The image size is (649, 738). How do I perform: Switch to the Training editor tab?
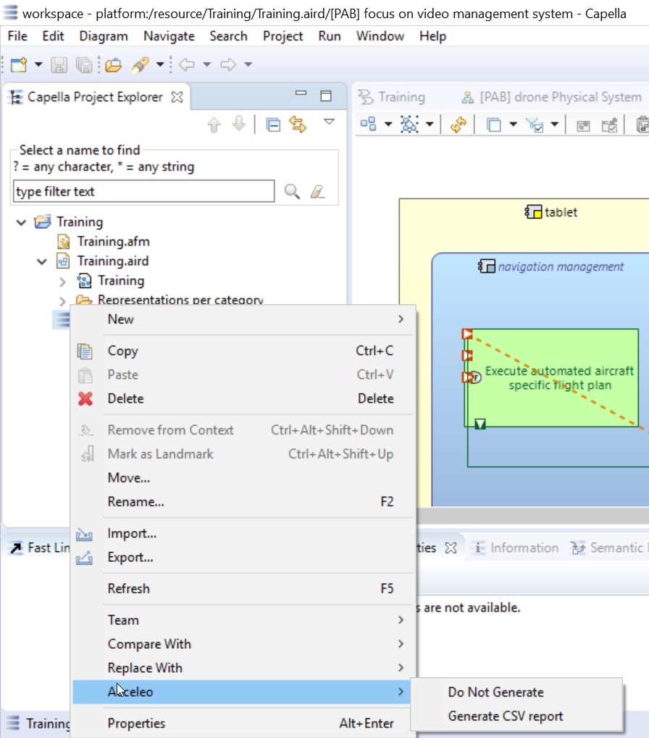(x=392, y=97)
